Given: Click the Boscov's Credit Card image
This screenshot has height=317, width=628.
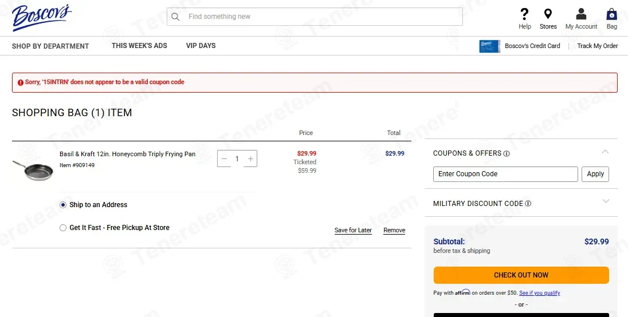Looking at the screenshot, I should click(x=489, y=46).
